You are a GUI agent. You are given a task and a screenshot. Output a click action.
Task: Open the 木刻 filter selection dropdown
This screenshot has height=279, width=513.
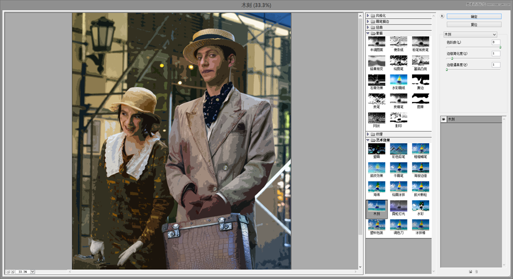(470, 35)
